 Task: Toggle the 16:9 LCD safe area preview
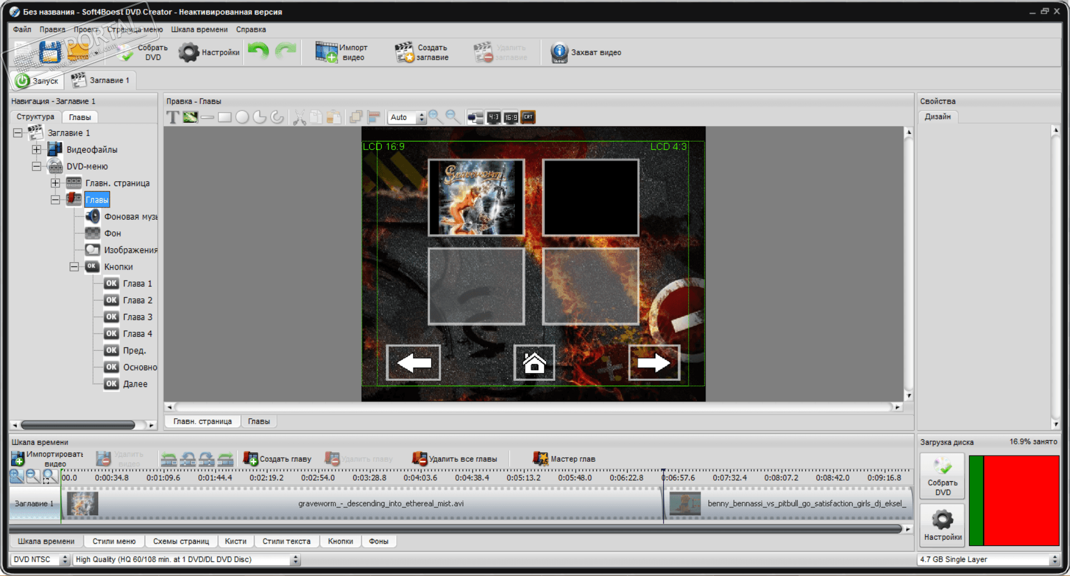(x=510, y=118)
